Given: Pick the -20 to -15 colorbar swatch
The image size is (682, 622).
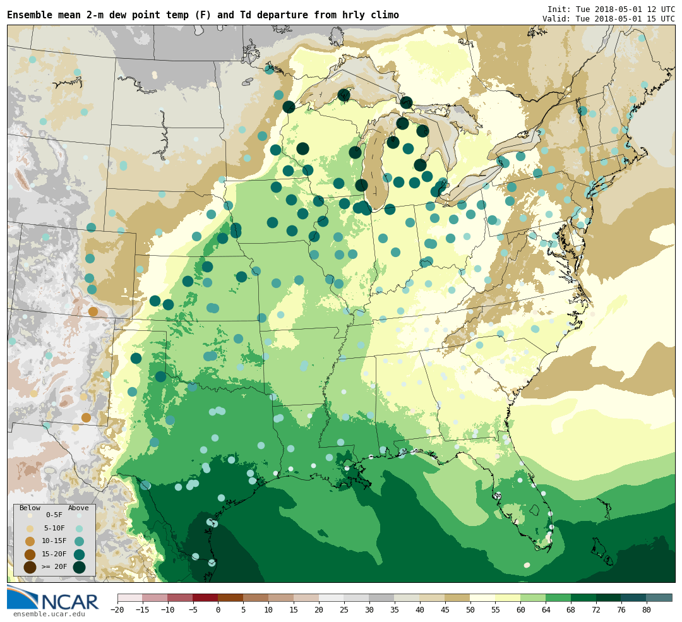Looking at the screenshot, I should [x=130, y=597].
